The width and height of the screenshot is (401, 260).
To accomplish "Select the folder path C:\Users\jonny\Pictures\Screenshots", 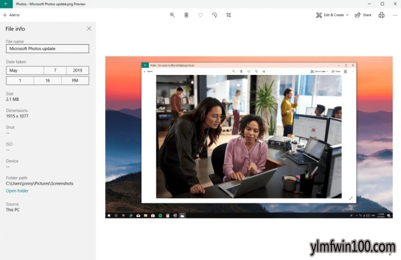I will click(40, 183).
